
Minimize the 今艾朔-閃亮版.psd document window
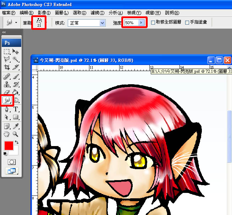pos(211,60)
